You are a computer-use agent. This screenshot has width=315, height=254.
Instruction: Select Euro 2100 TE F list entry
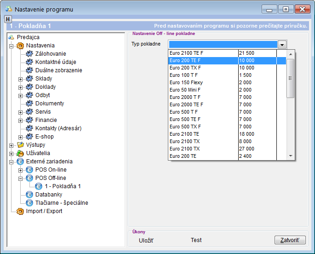point(186,53)
